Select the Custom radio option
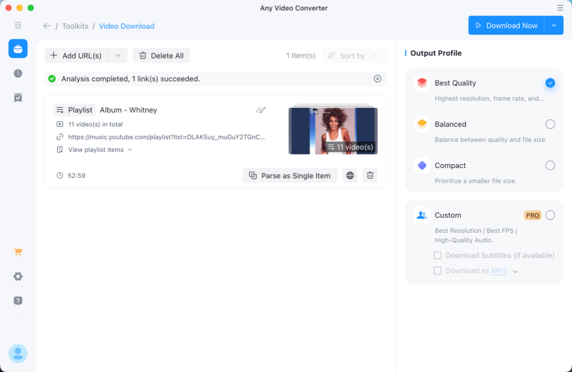This screenshot has height=372, width=572. click(x=550, y=215)
